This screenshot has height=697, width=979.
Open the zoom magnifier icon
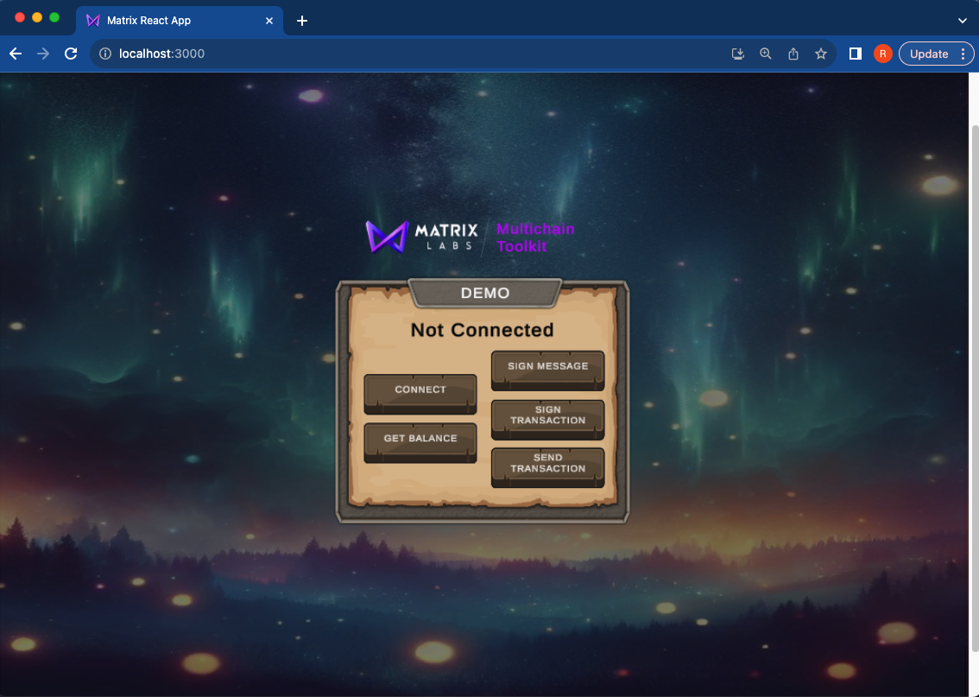pyautogui.click(x=766, y=54)
